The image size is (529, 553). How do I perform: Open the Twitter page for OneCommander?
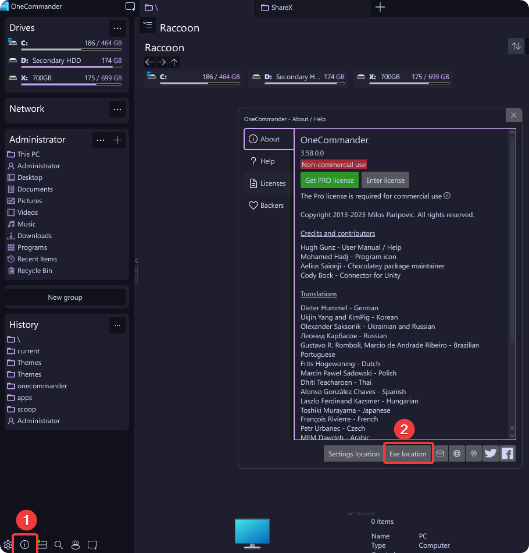click(x=491, y=453)
